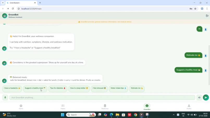Viewport: 210px width, 118px height.
Task: Click GreenBot avatar in header
Action: (4, 16)
